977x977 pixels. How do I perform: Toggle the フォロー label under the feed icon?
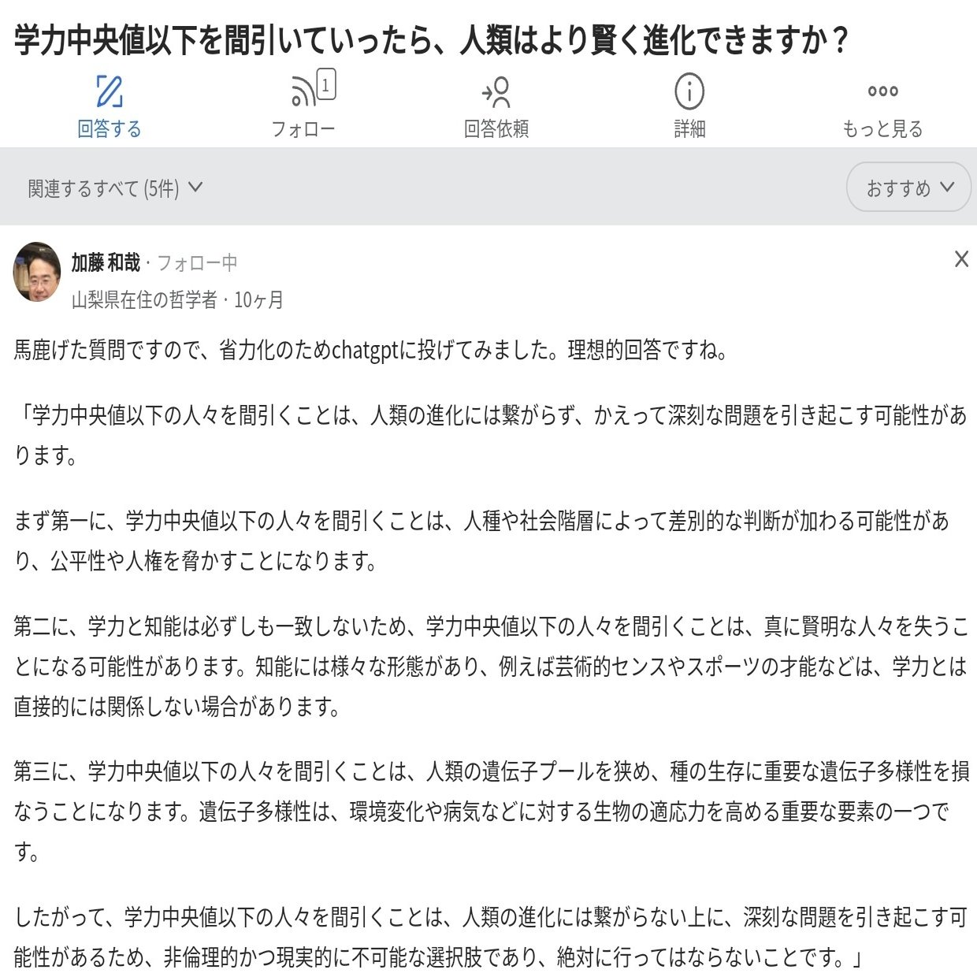coord(303,128)
